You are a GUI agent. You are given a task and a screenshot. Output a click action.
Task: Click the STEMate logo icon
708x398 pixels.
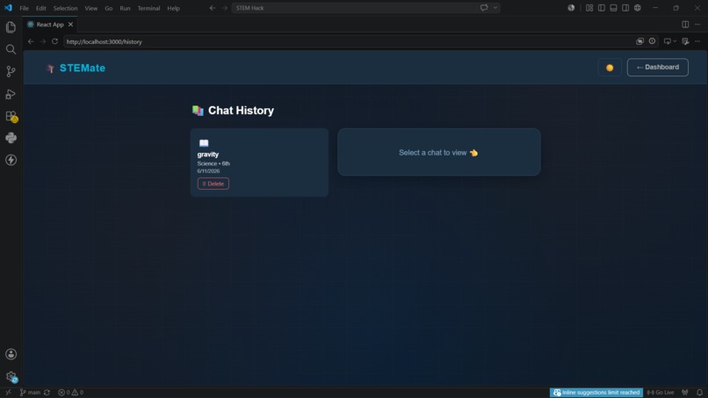click(50, 69)
